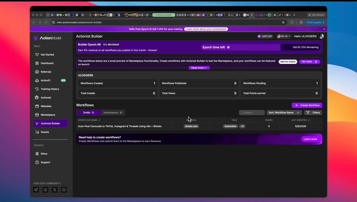
Task: Click the Automation tag
Action: coord(230,126)
